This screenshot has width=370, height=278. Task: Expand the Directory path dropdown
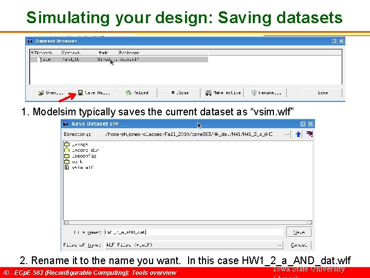286,134
